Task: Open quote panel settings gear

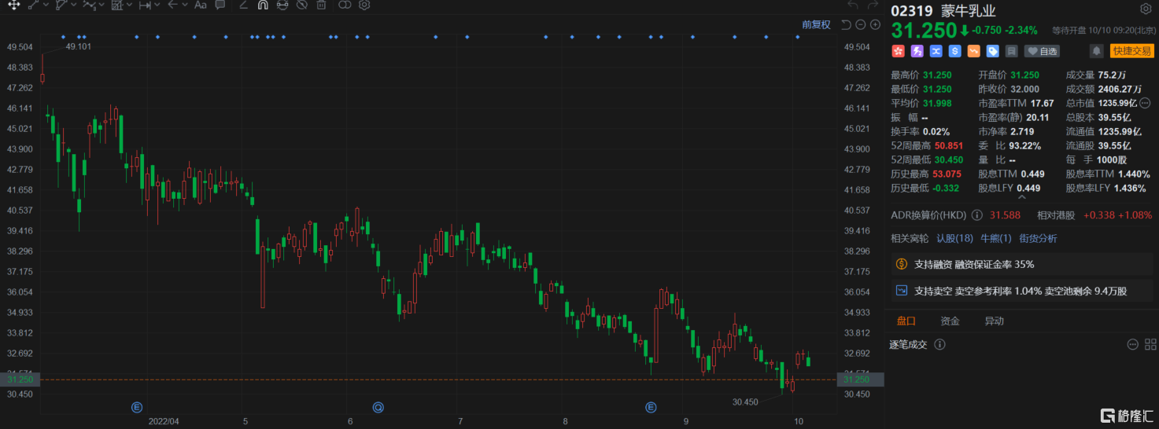Action: pyautogui.click(x=1145, y=9)
